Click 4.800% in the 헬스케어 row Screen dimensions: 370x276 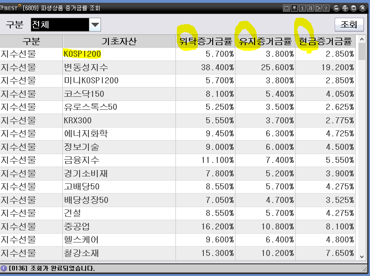340,240
